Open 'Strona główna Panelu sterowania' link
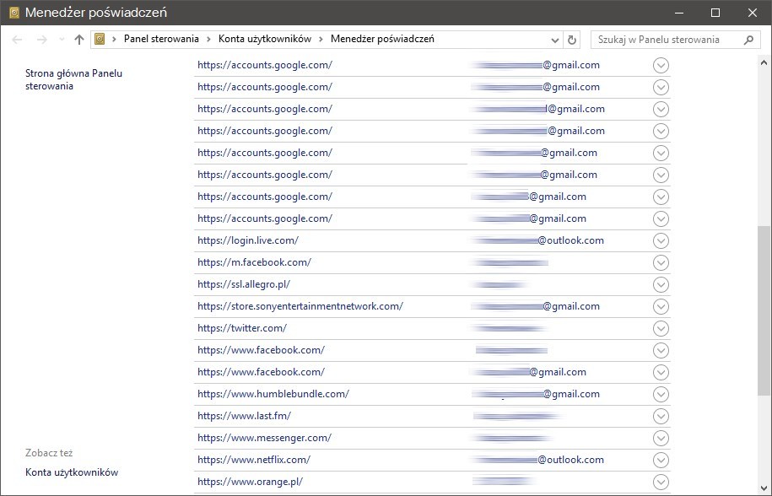The width and height of the screenshot is (772, 496). (x=74, y=79)
